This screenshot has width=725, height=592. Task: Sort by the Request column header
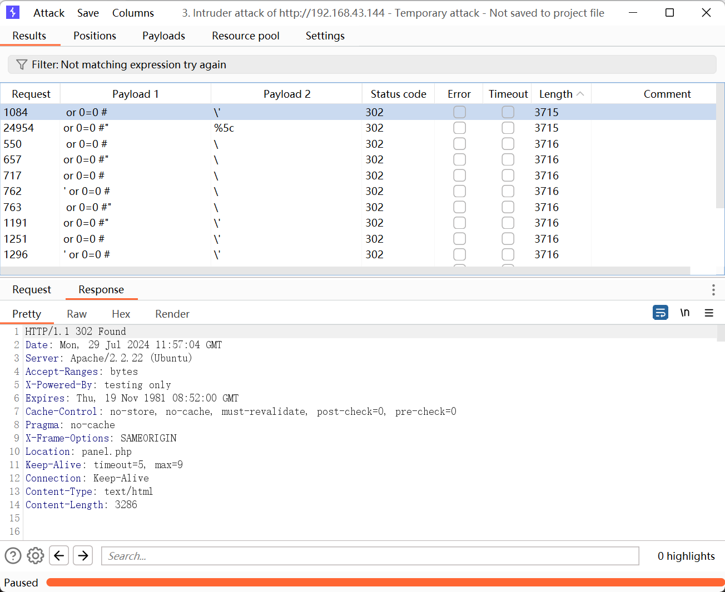tap(31, 94)
